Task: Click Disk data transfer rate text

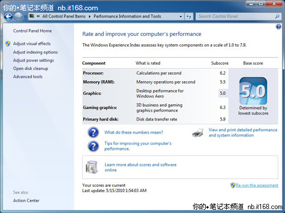Action: pyautogui.click(x=157, y=119)
